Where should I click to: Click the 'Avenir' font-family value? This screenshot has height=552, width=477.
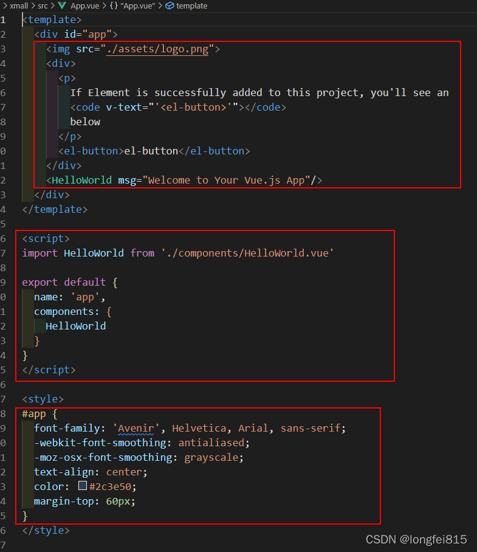(x=136, y=428)
